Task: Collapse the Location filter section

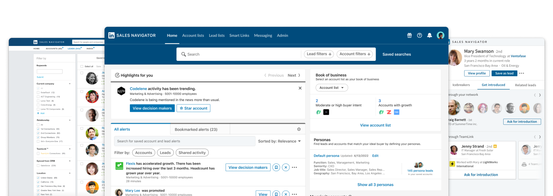Action: coord(70,173)
